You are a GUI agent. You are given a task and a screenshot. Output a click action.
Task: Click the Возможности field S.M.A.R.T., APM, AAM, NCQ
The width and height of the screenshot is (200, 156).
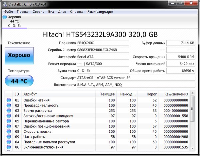pyautogui.click(x=136, y=84)
